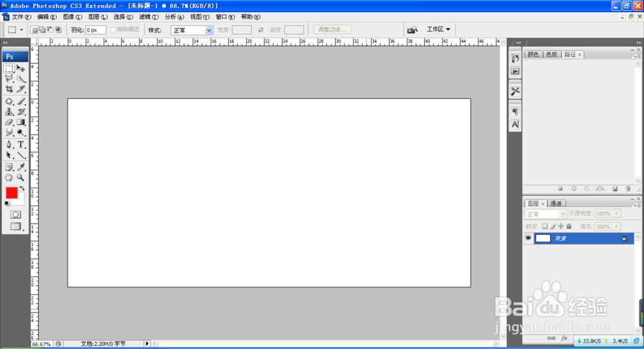The image size is (644, 349).
Task: Select the Pen tool
Action: [9, 145]
